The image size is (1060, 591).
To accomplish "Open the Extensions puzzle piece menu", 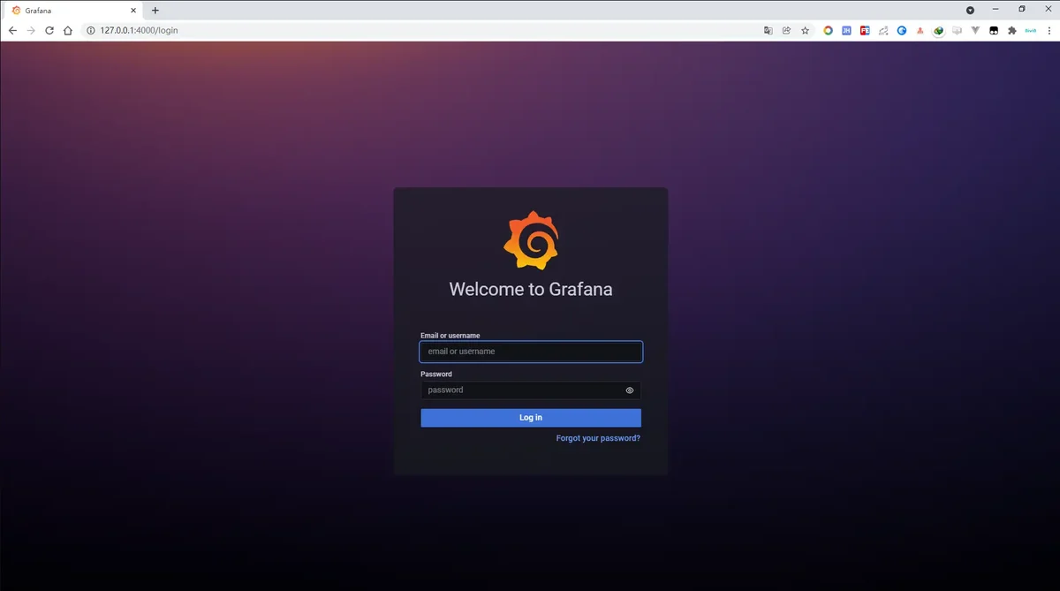I will 1012,30.
